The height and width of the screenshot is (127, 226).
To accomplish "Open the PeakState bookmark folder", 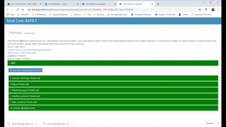I will pos(23,14).
